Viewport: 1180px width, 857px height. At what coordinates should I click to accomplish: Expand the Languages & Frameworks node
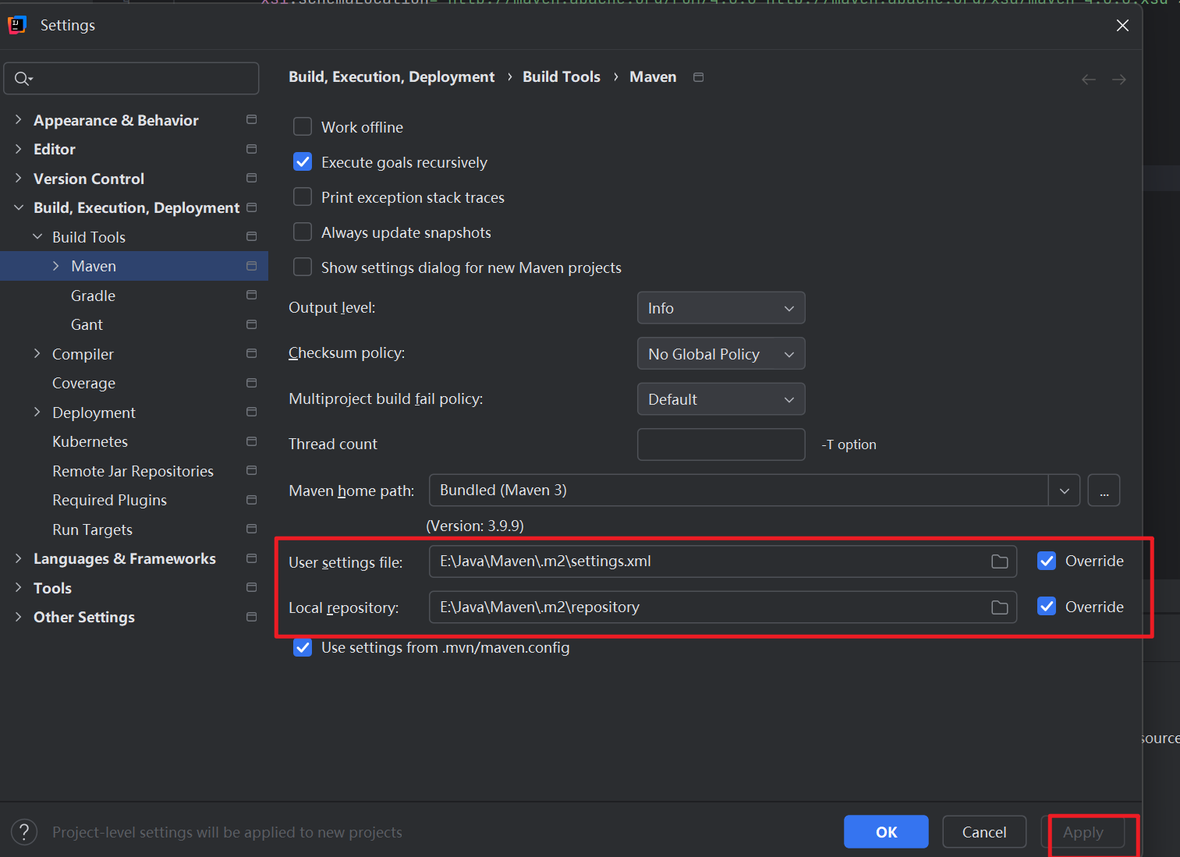[x=18, y=558]
